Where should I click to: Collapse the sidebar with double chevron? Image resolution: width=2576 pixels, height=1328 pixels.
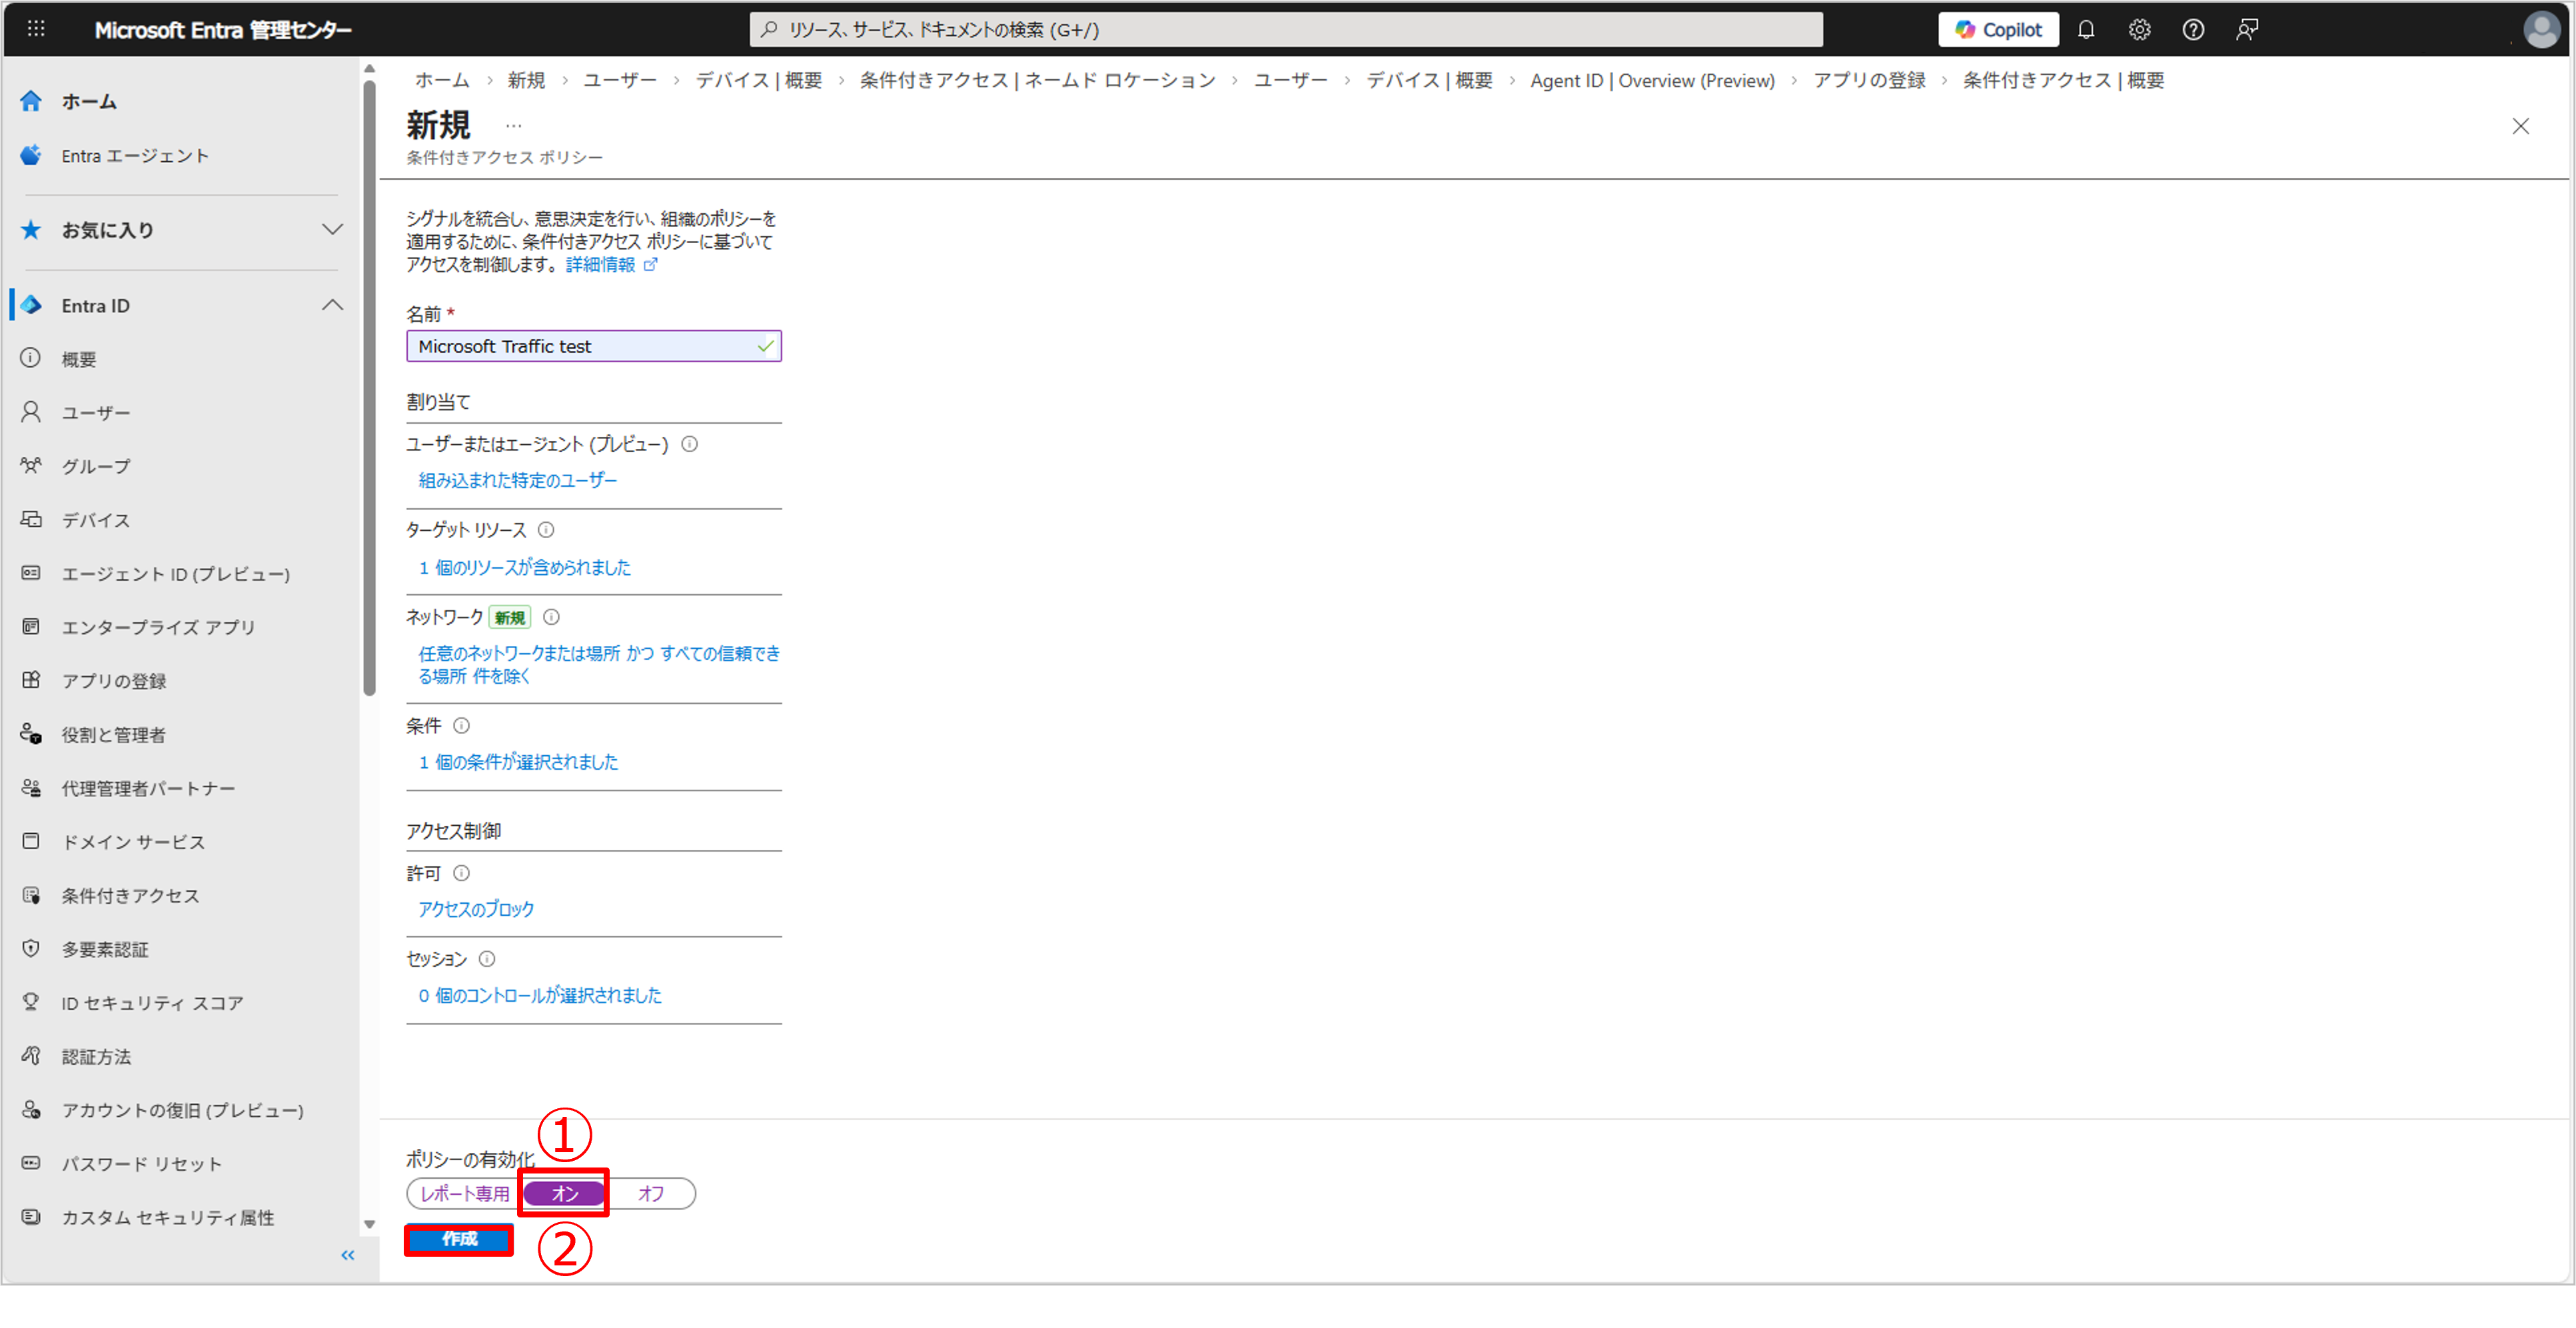(347, 1255)
